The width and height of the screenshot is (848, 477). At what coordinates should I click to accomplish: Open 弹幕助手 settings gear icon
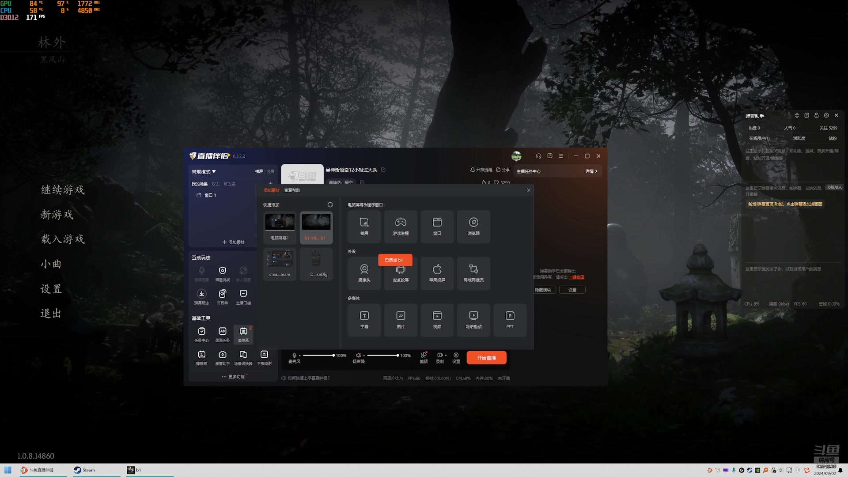point(826,115)
